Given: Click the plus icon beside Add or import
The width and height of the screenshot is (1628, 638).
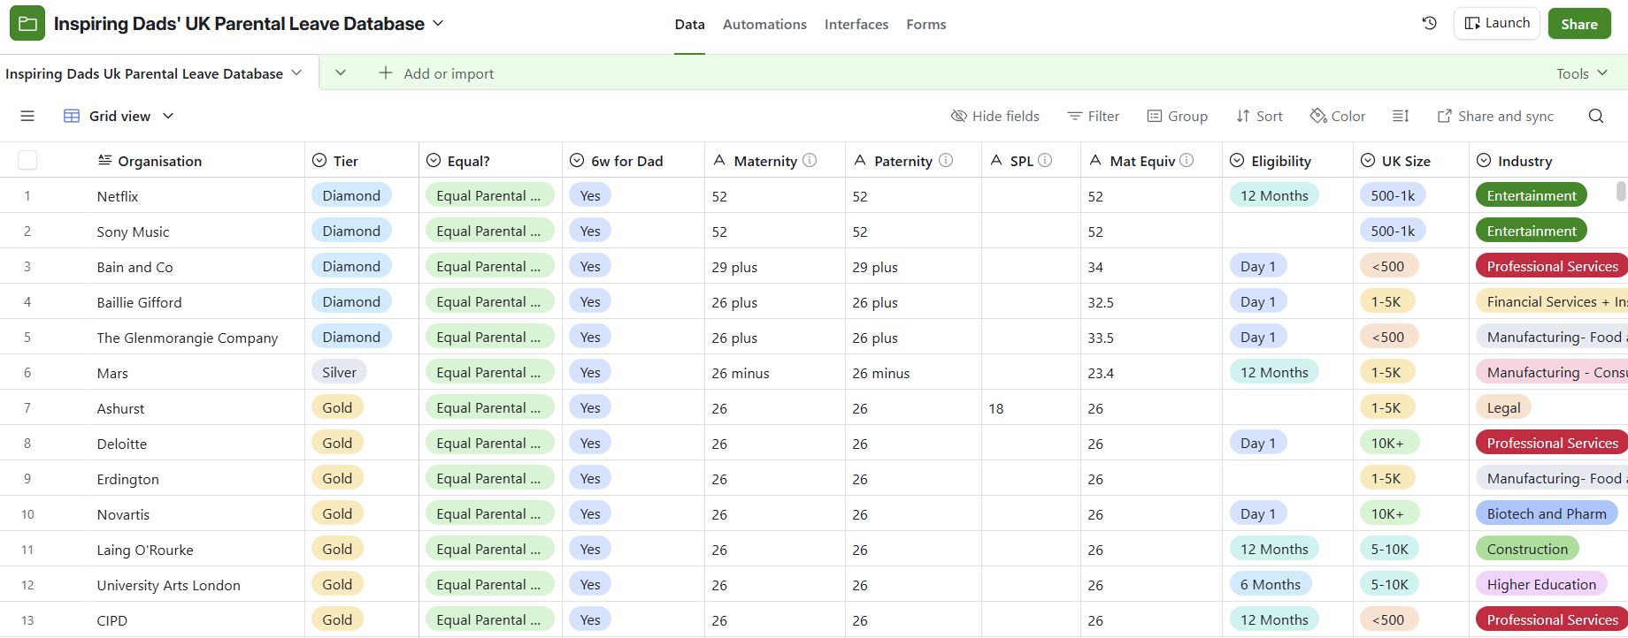Looking at the screenshot, I should click(x=386, y=72).
